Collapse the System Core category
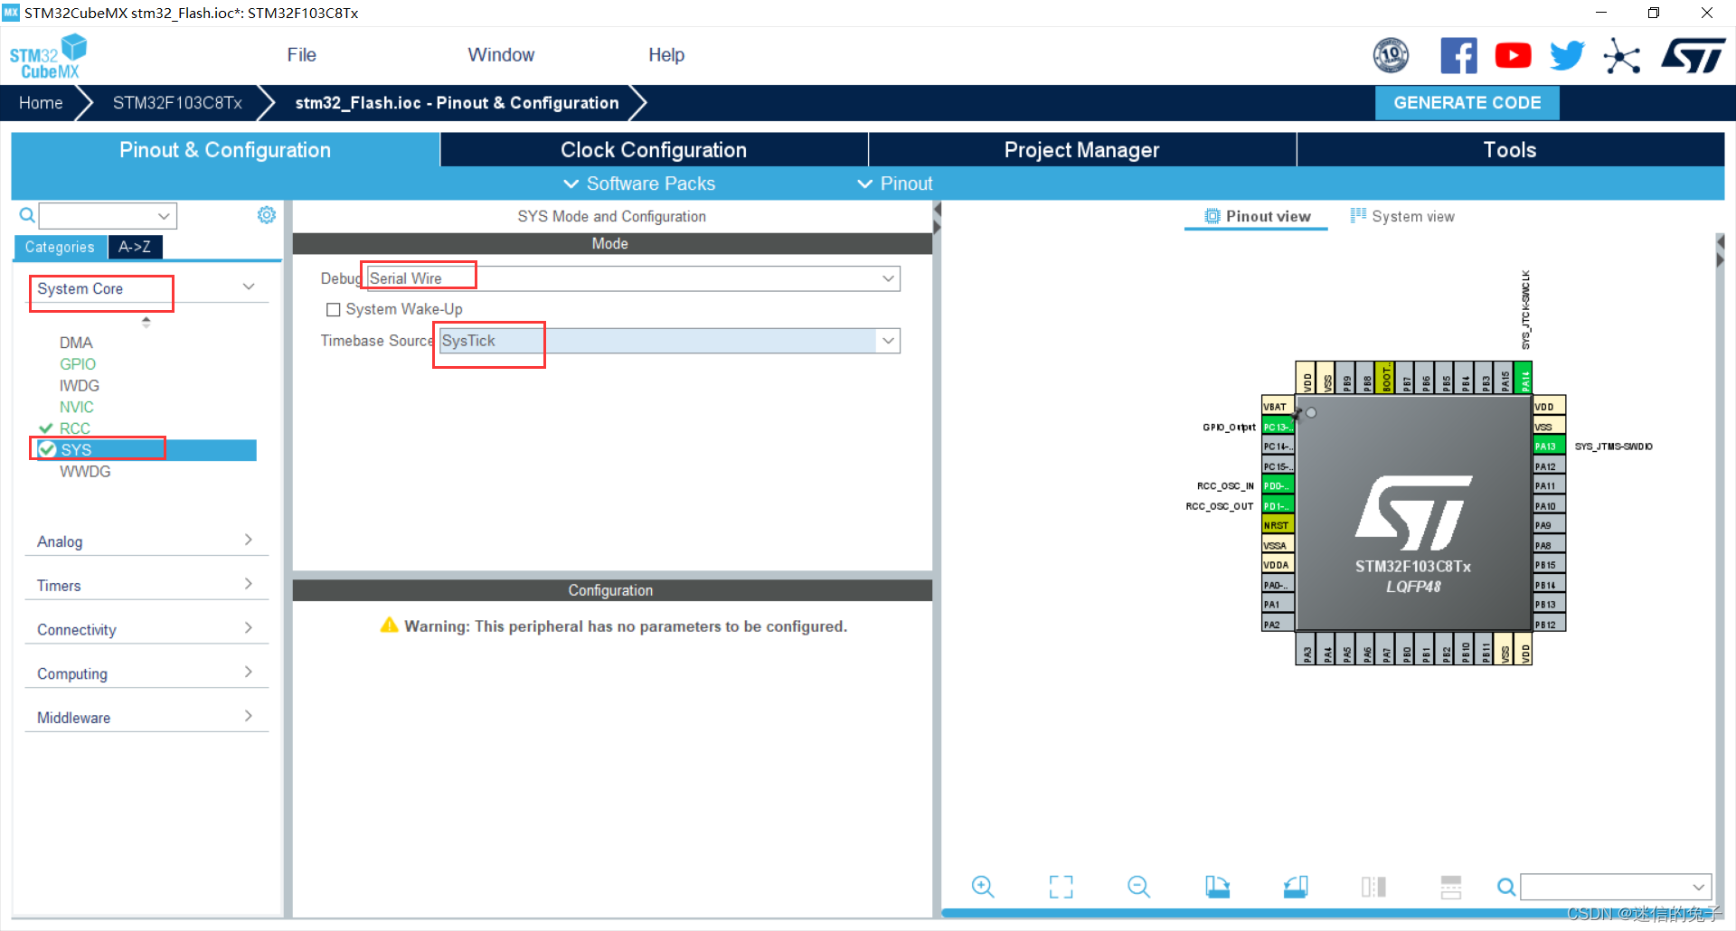This screenshot has height=931, width=1736. pyautogui.click(x=248, y=287)
